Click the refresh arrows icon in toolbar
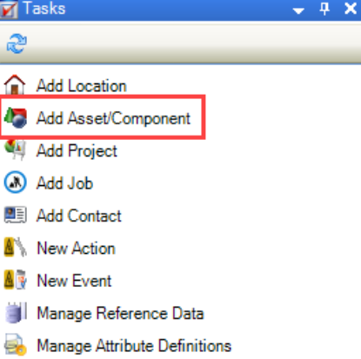 point(17,43)
